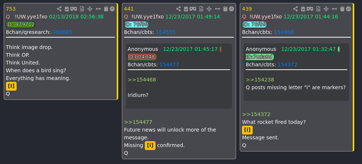
Task: Click the green ID:7cda9d badge
Action: point(260,57)
